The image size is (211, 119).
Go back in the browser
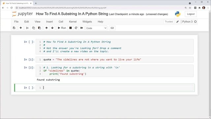point(3,8)
